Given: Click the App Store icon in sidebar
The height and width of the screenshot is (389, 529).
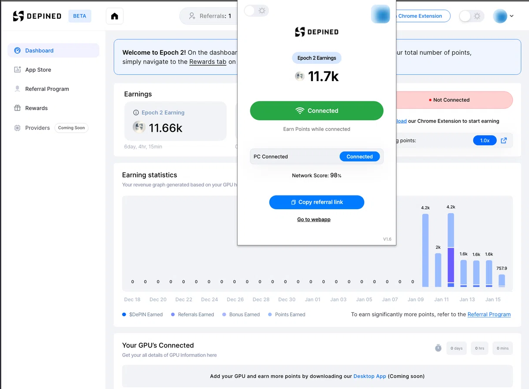Looking at the screenshot, I should (x=17, y=70).
